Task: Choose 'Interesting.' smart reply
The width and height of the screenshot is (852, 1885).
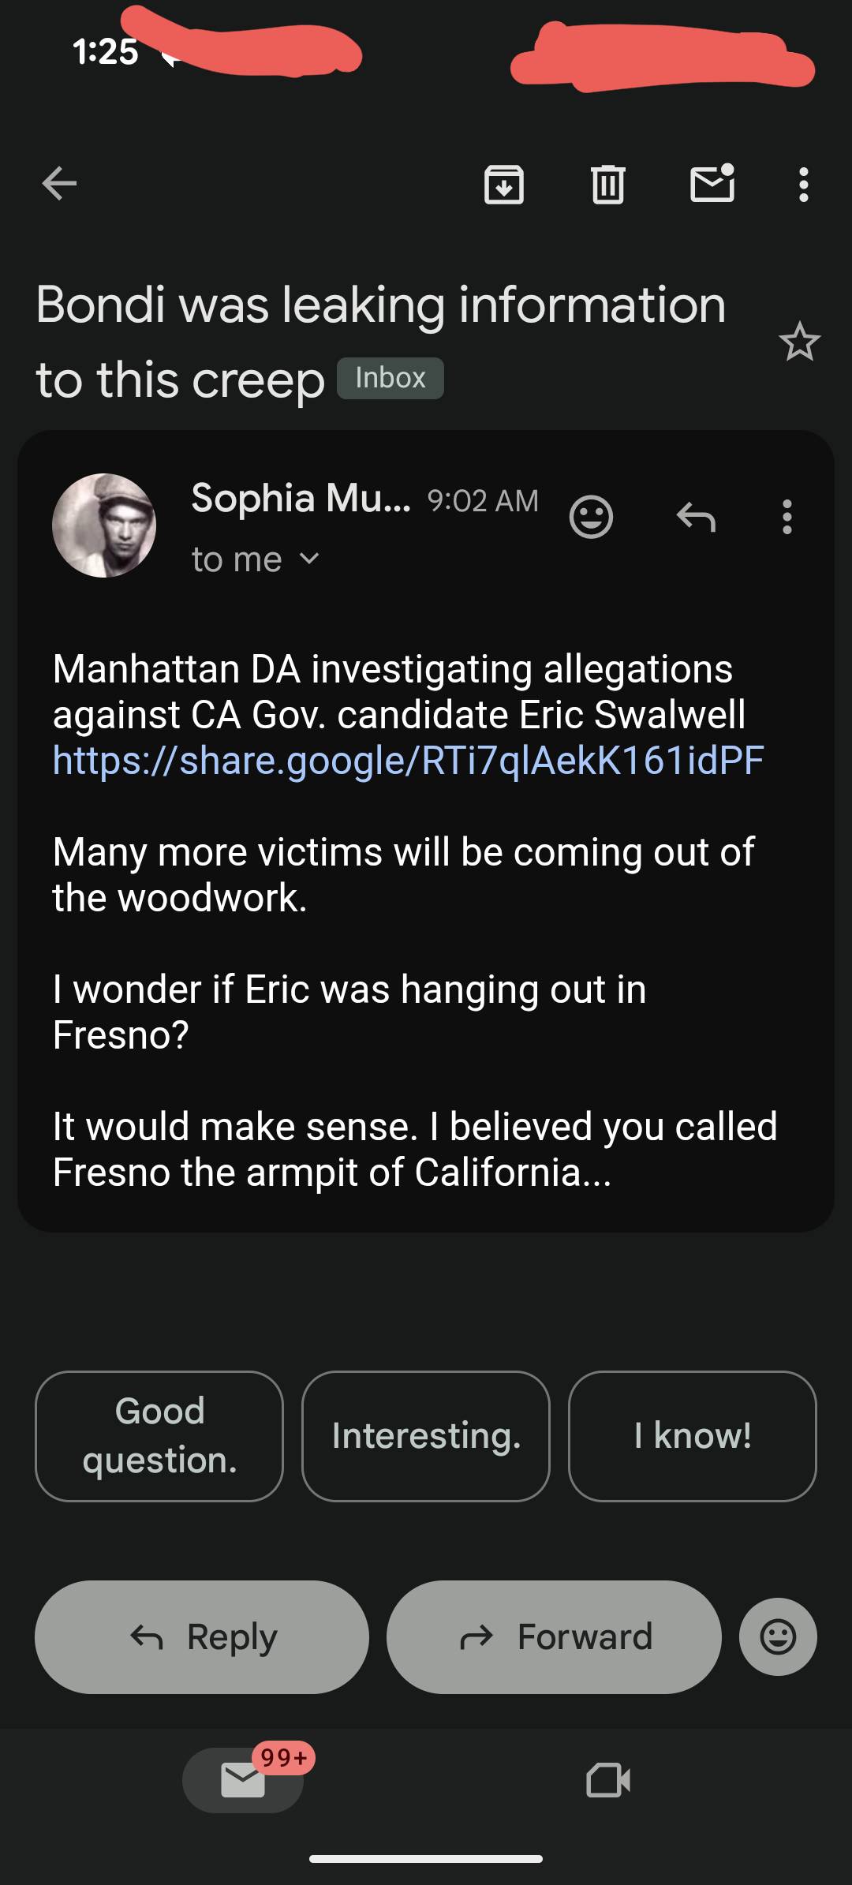Action: (426, 1436)
